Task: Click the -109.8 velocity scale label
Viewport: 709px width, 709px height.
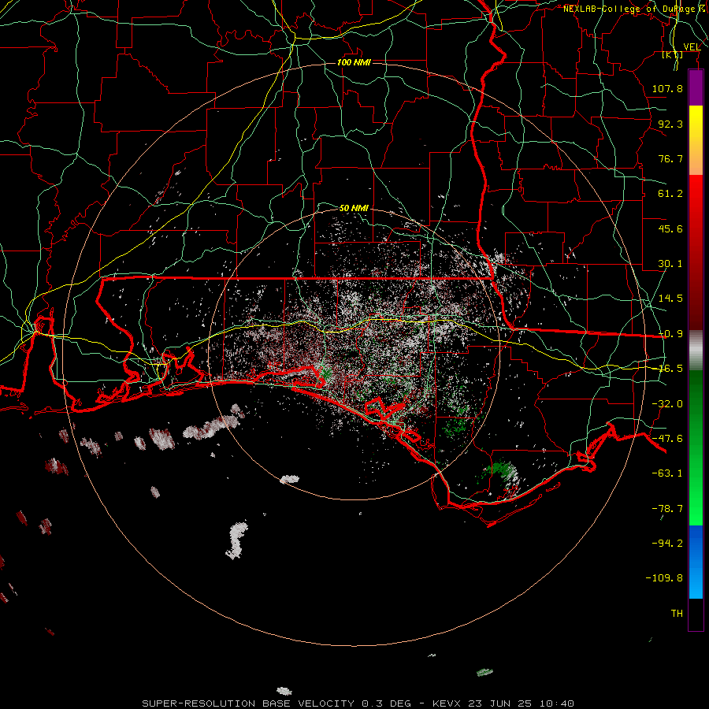Action: click(x=664, y=578)
